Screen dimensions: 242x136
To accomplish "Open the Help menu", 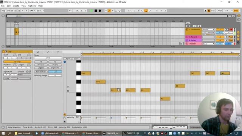I will click(x=40, y=6).
